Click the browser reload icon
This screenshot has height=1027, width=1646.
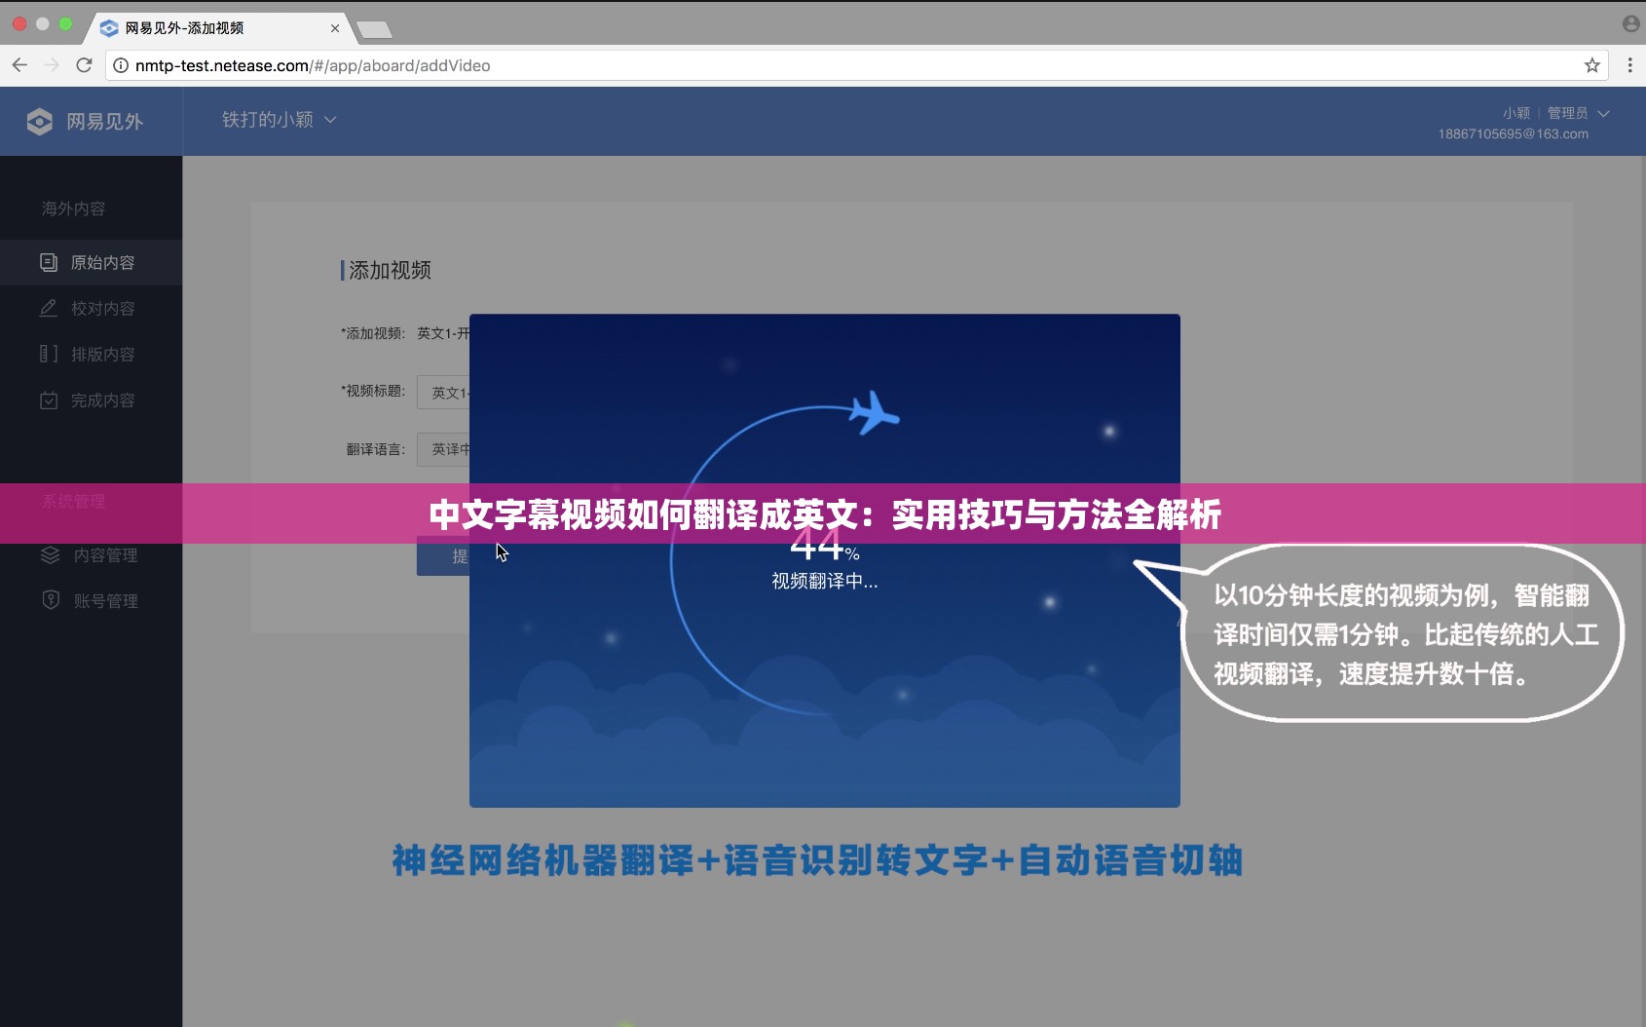pyautogui.click(x=85, y=65)
